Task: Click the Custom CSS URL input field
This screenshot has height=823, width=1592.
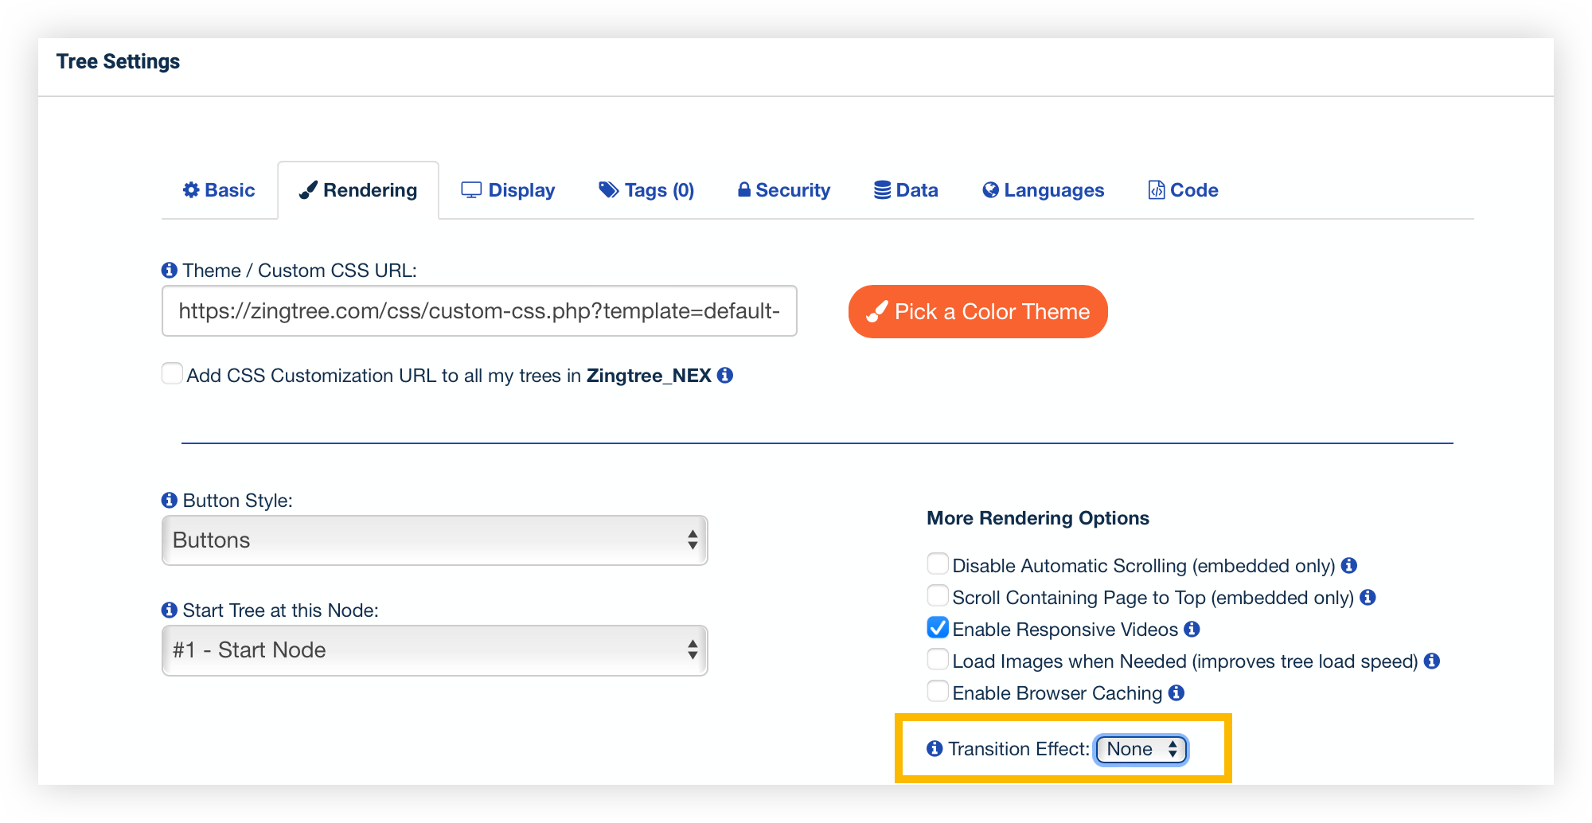Action: pyautogui.click(x=479, y=311)
